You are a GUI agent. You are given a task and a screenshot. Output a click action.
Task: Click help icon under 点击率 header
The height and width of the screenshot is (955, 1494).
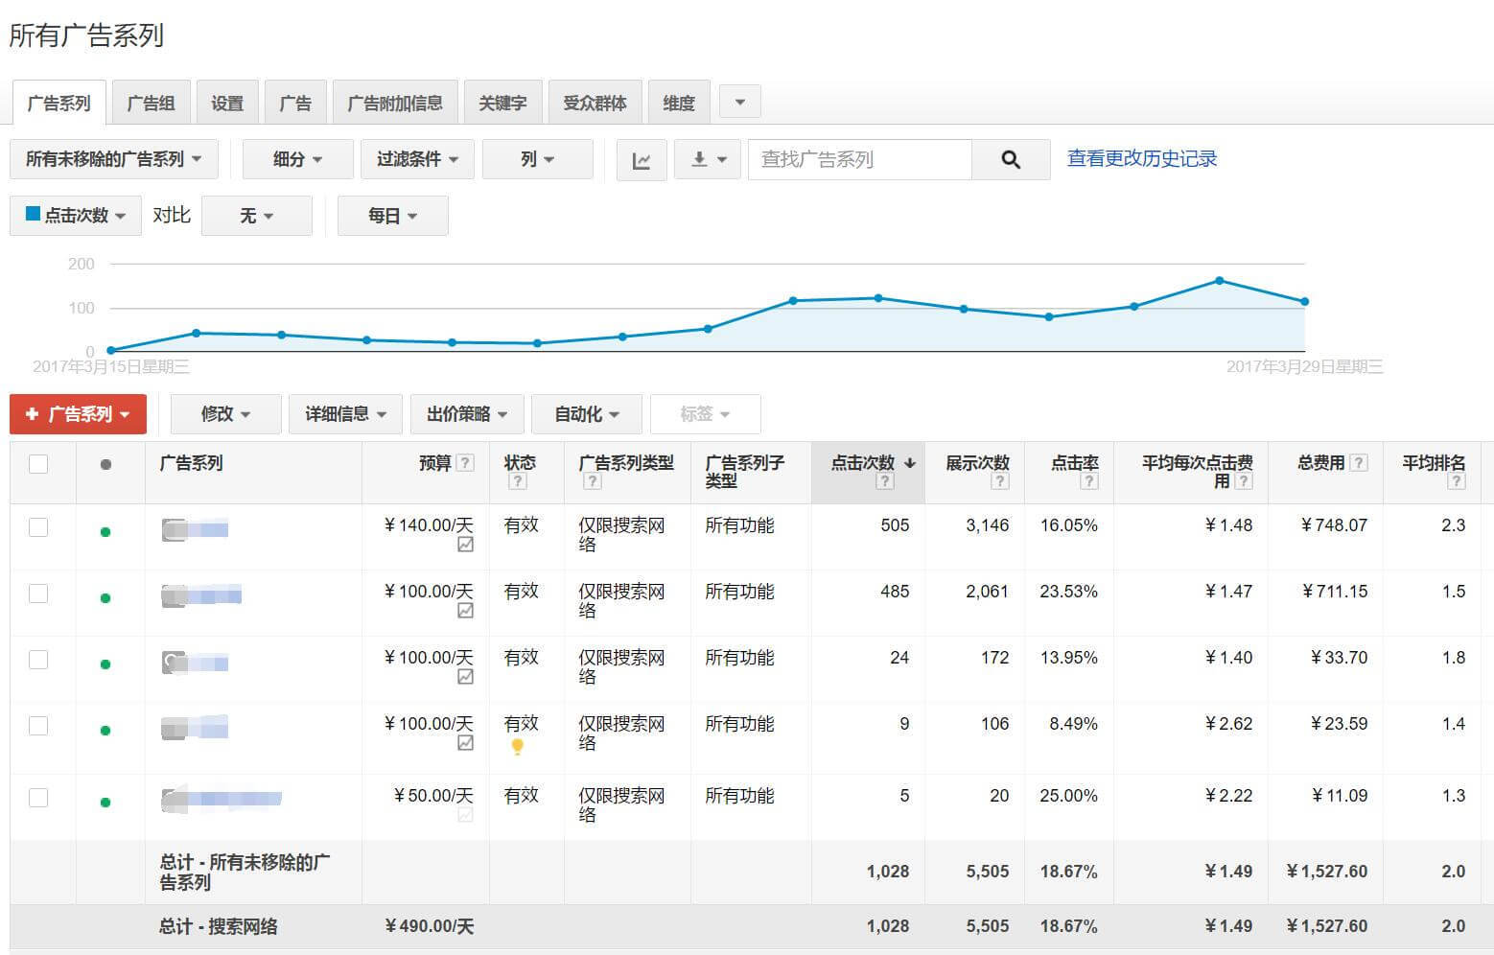tap(1089, 481)
